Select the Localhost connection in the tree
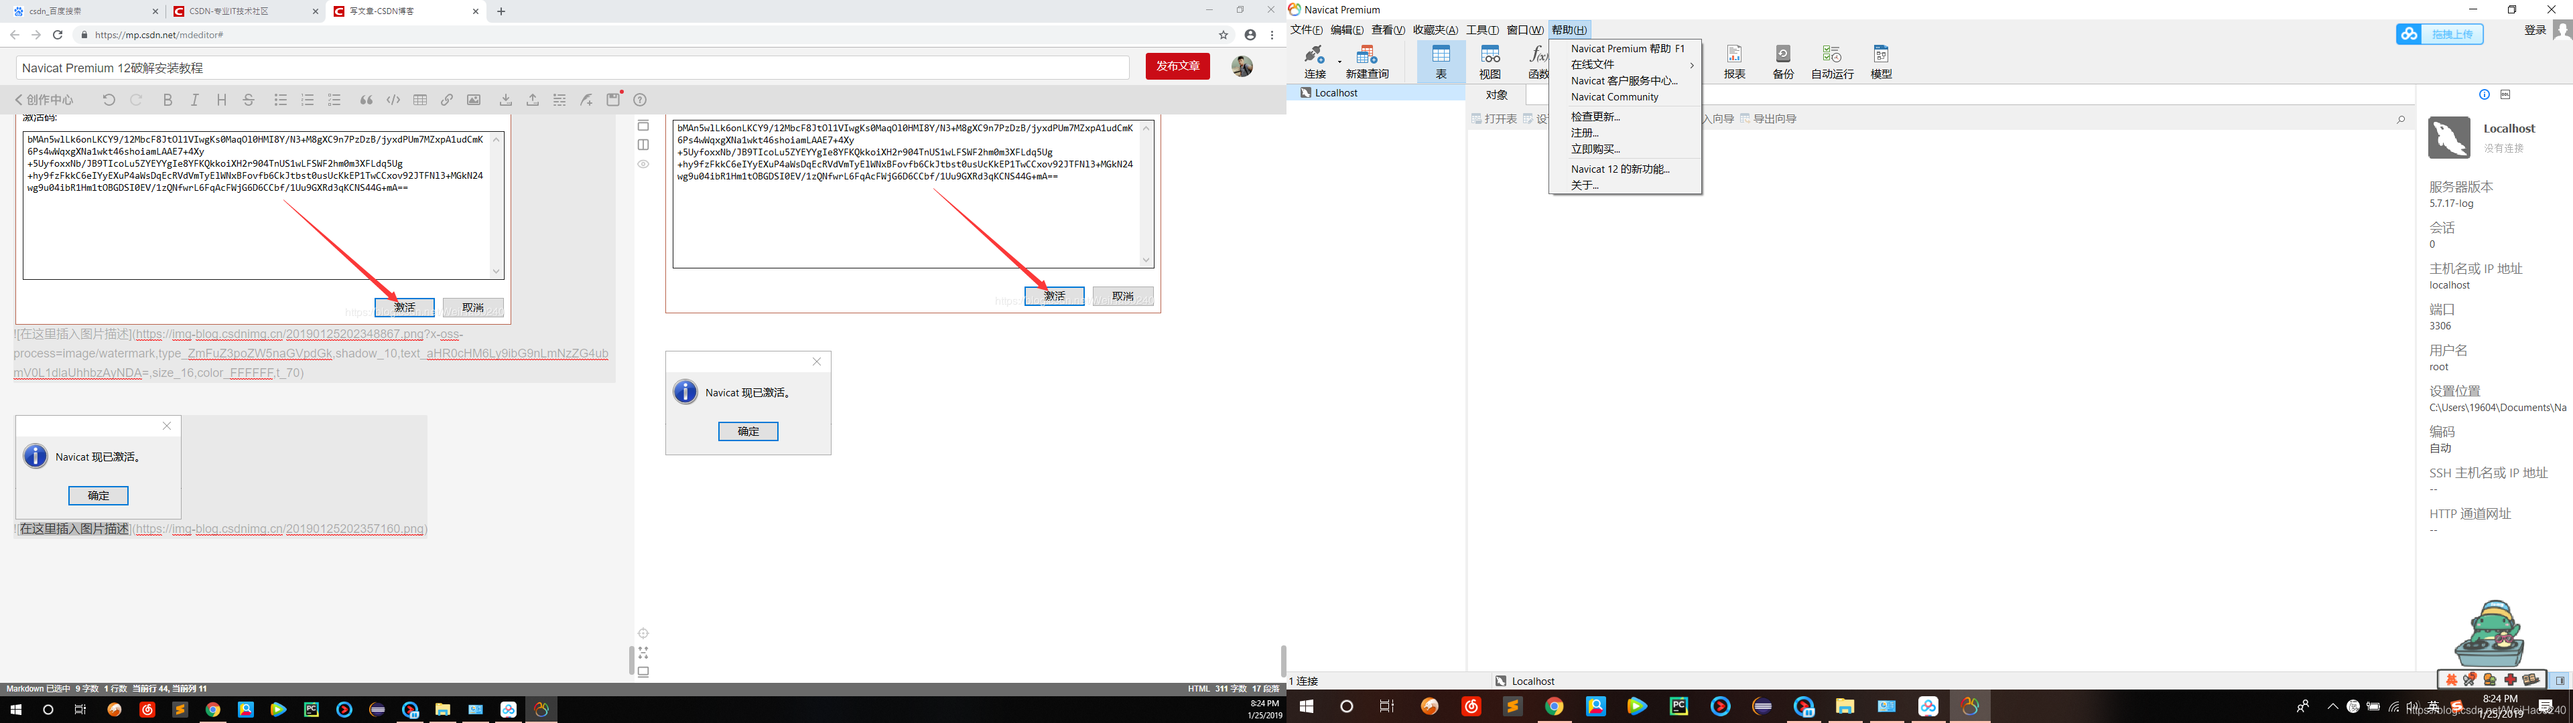The height and width of the screenshot is (723, 2573). point(1376,93)
